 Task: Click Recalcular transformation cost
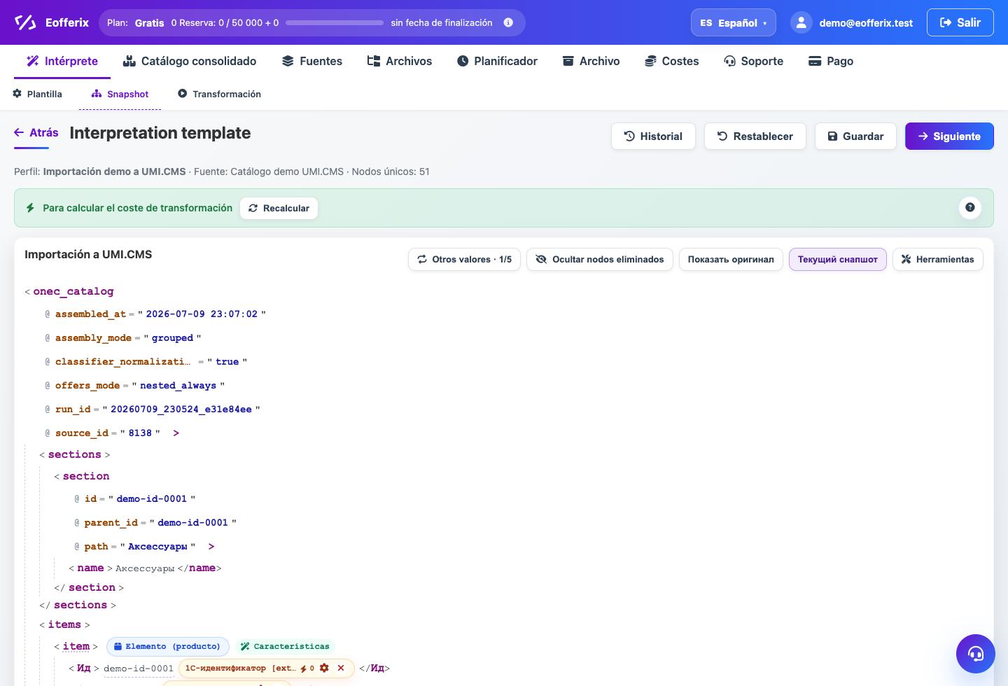click(279, 208)
